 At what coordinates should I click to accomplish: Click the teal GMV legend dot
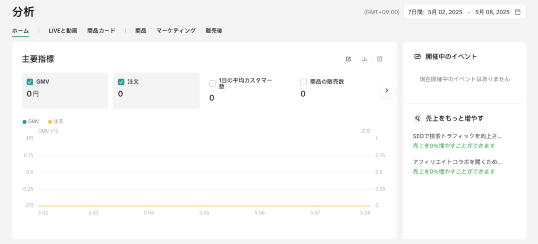click(24, 121)
